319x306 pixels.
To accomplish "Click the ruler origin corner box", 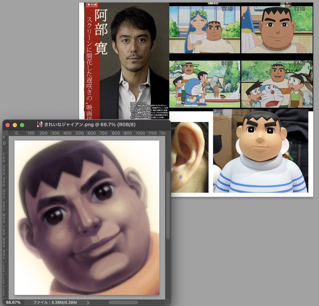I will point(6,133).
